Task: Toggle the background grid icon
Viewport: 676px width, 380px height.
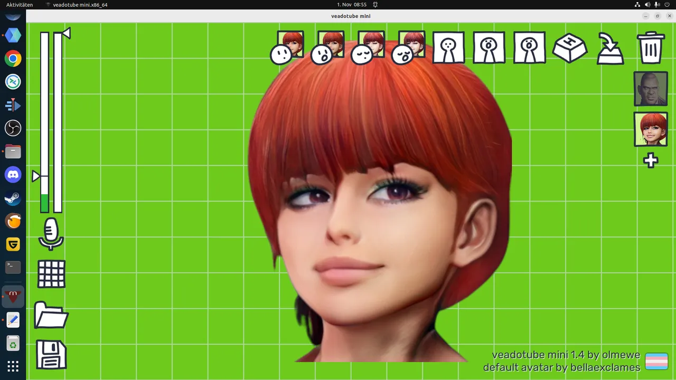Action: 51,274
